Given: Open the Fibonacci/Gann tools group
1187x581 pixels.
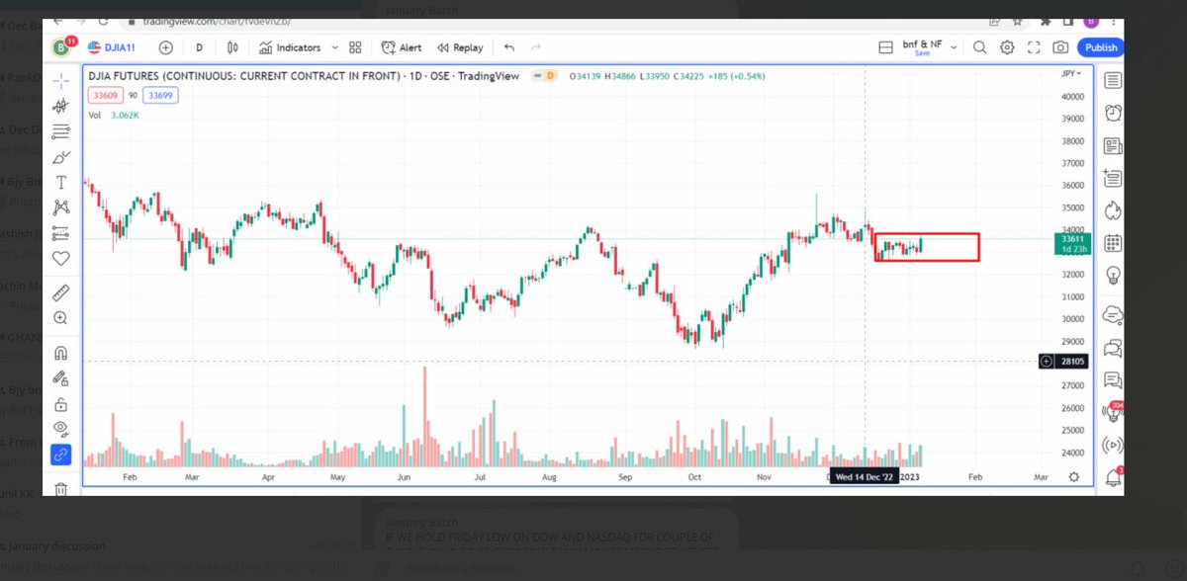Looking at the screenshot, I should coord(61,130).
